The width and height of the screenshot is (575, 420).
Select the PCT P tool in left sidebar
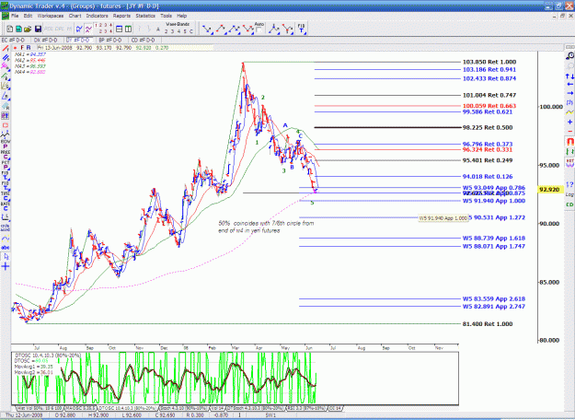coord(6,165)
